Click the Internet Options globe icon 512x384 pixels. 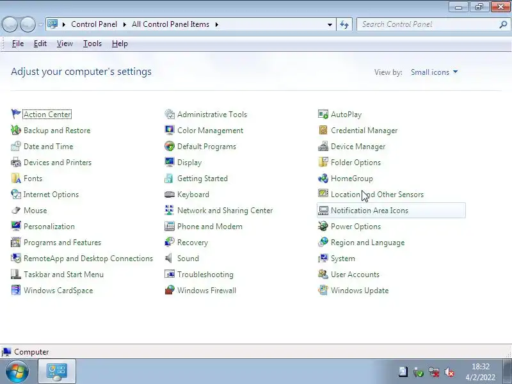15,195
